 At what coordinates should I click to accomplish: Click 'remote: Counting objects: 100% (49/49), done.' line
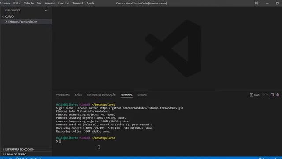pos(91,118)
